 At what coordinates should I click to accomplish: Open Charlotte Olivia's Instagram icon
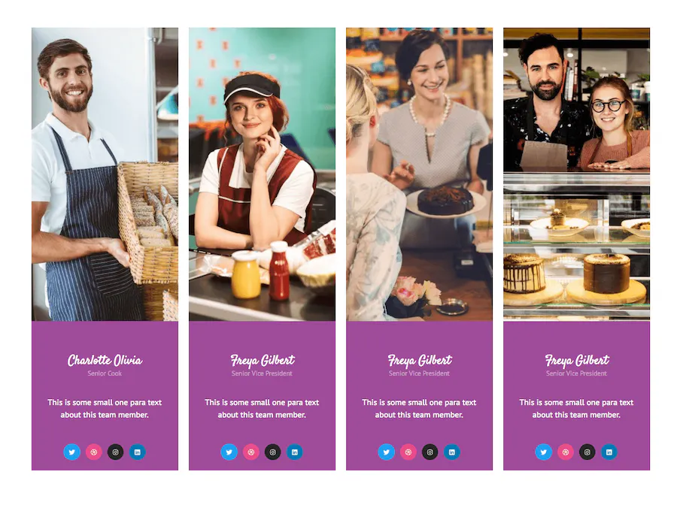pyautogui.click(x=115, y=452)
